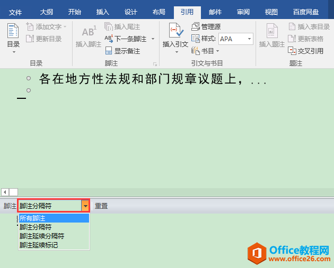Click the horizontal scrollbar left arrow

click(5, 192)
